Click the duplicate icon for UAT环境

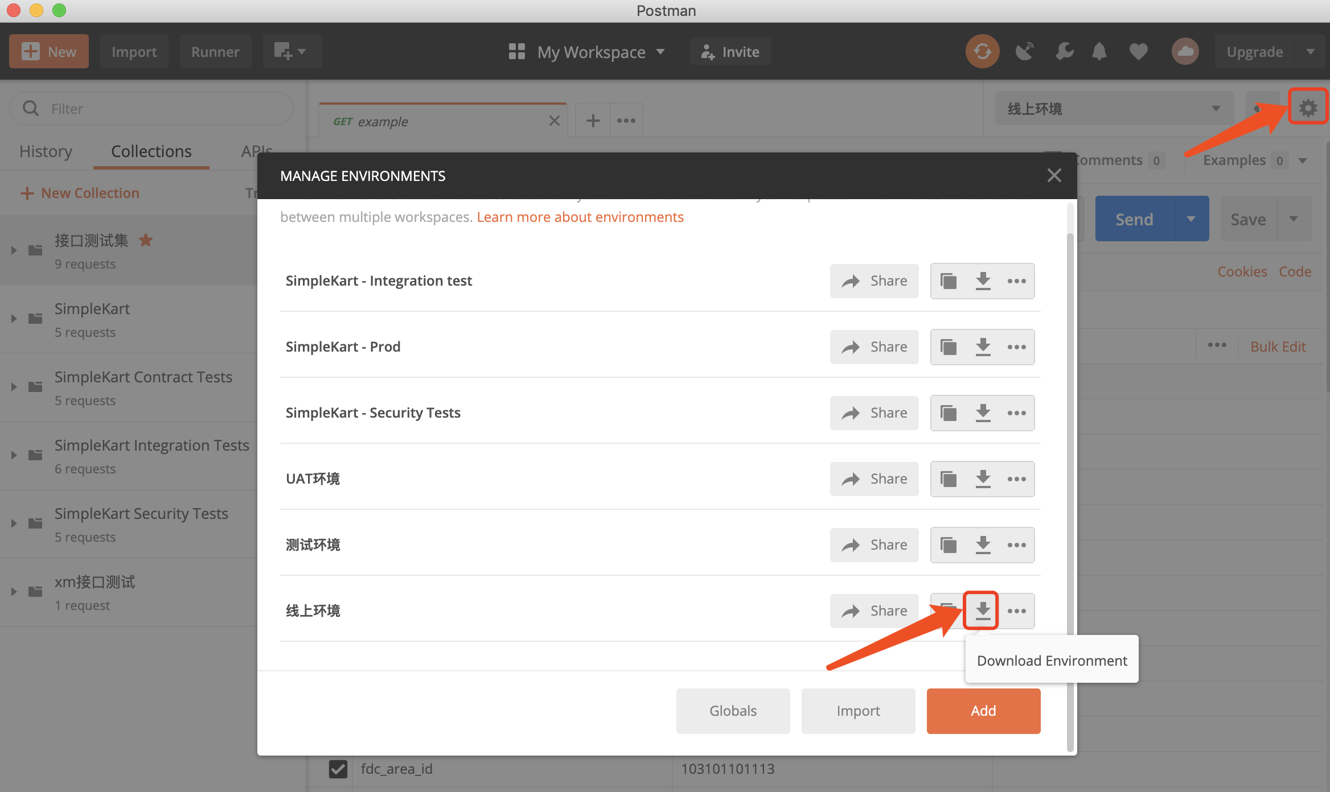point(948,479)
